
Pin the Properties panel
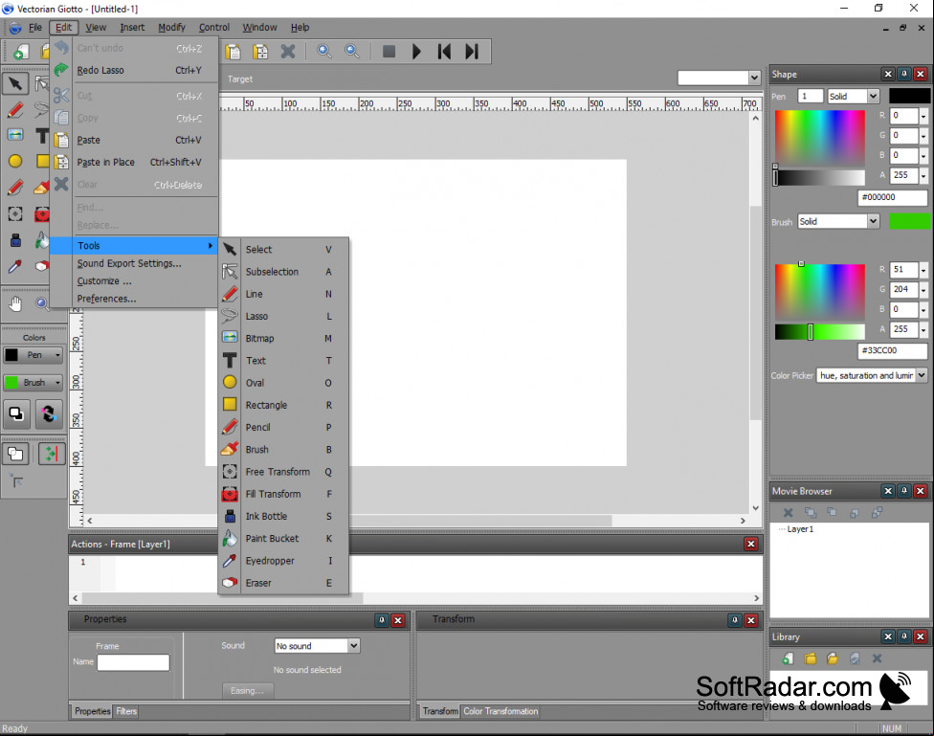coord(382,620)
